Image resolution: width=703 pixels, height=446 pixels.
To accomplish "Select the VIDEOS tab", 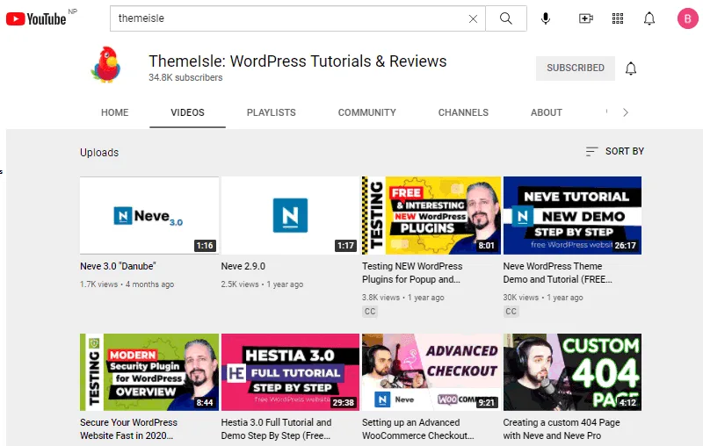I will tap(187, 112).
